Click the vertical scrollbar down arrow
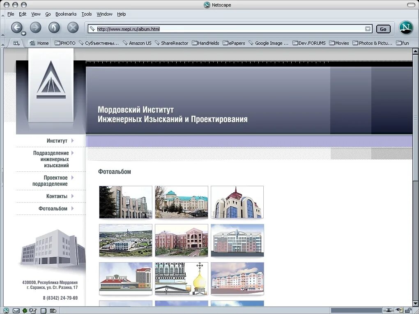The height and width of the screenshot is (314, 419). click(415, 303)
